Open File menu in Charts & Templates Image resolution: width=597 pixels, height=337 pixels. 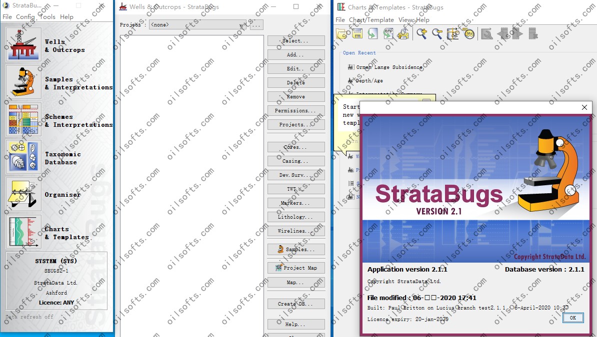[x=340, y=20]
